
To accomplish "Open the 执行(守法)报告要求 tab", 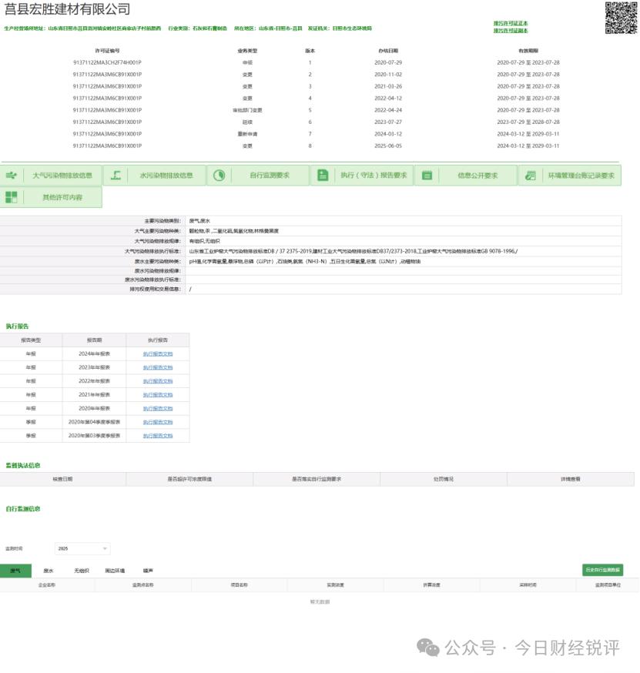I will (x=362, y=175).
